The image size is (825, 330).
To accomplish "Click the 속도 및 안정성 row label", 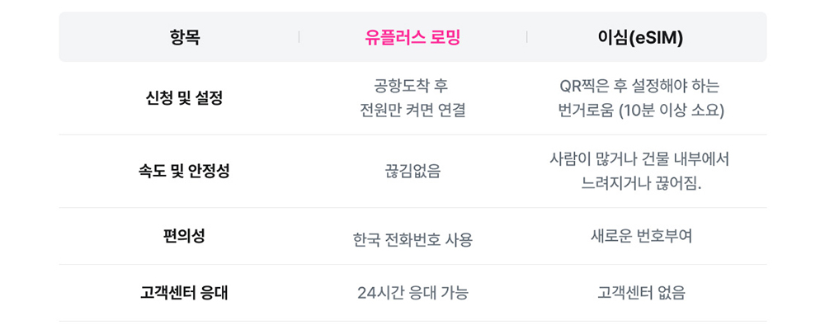I will pos(185,171).
